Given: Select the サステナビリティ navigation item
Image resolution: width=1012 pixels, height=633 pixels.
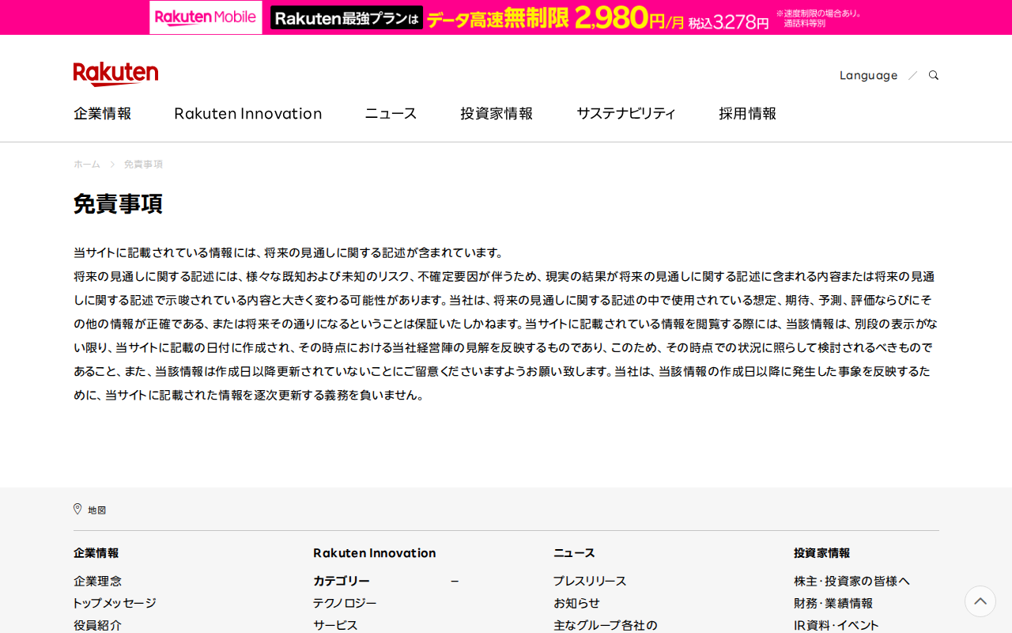Looking at the screenshot, I should pyautogui.click(x=626, y=113).
